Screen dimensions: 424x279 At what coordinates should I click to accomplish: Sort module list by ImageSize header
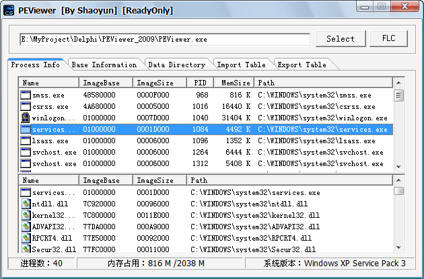click(x=160, y=180)
